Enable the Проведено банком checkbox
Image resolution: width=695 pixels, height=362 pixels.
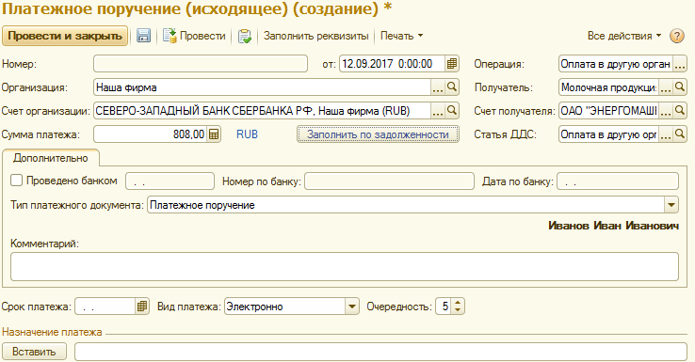16,181
